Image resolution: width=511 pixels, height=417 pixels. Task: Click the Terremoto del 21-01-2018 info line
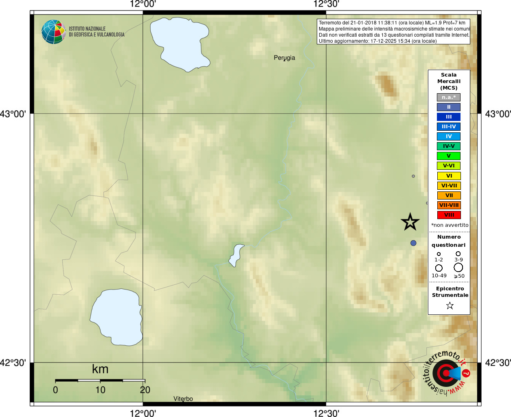pos(392,23)
